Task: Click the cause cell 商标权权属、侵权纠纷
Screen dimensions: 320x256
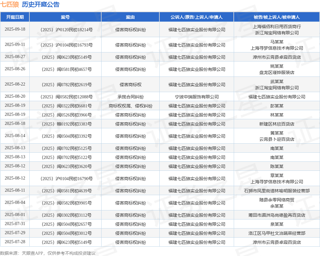Action: click(130, 106)
